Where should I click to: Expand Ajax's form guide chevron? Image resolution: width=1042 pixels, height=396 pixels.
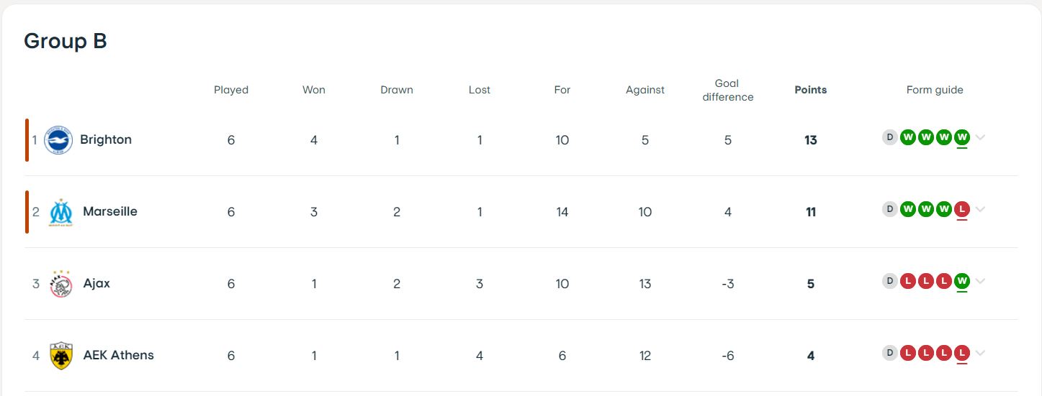click(980, 282)
